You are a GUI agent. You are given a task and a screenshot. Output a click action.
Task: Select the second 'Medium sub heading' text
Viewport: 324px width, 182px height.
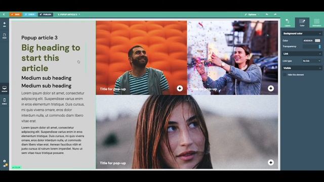pyautogui.click(x=47, y=85)
